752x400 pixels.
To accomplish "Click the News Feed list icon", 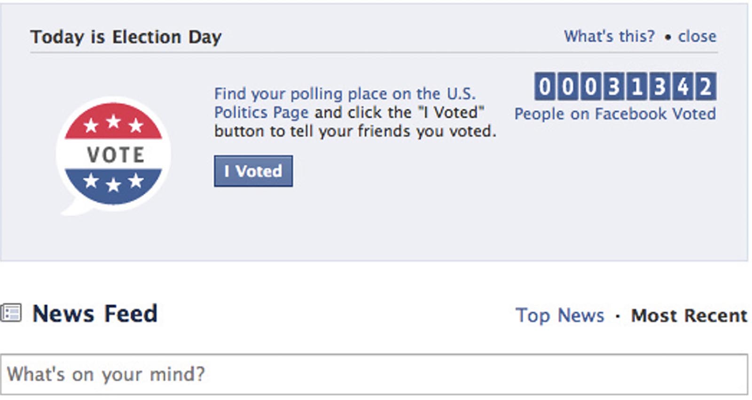I will 11,313.
